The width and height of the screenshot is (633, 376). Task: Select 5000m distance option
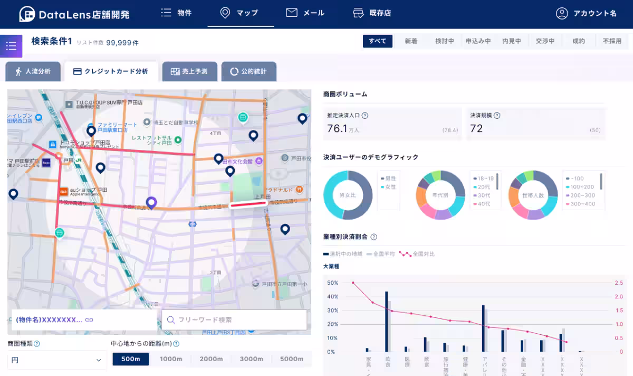(x=291, y=359)
